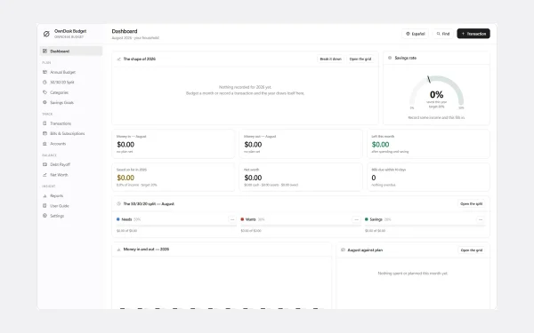Open Settings from the sidebar
Viewport: 534px width, 333px height.
[x=71, y=216]
